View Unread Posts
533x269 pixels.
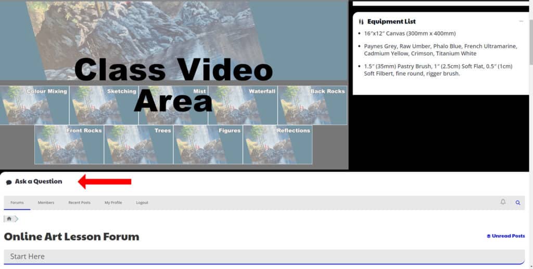[x=505, y=236]
